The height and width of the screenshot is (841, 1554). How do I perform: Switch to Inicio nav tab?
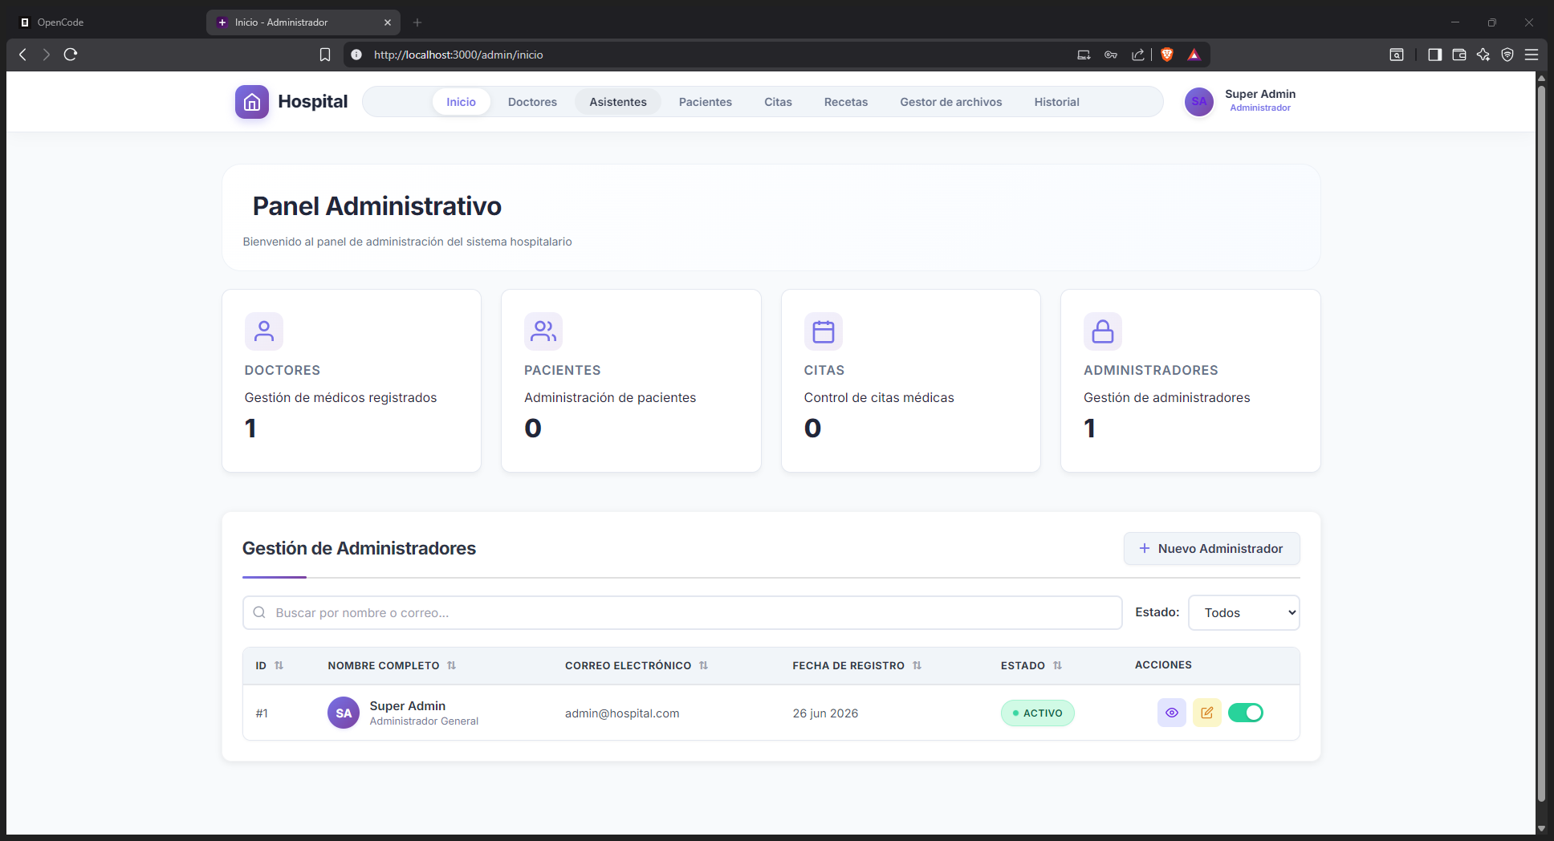pyautogui.click(x=462, y=102)
